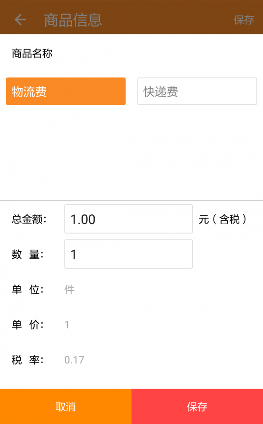The image size is (263, 424).
Task: Select the 快递费 product option
Action: point(197,91)
